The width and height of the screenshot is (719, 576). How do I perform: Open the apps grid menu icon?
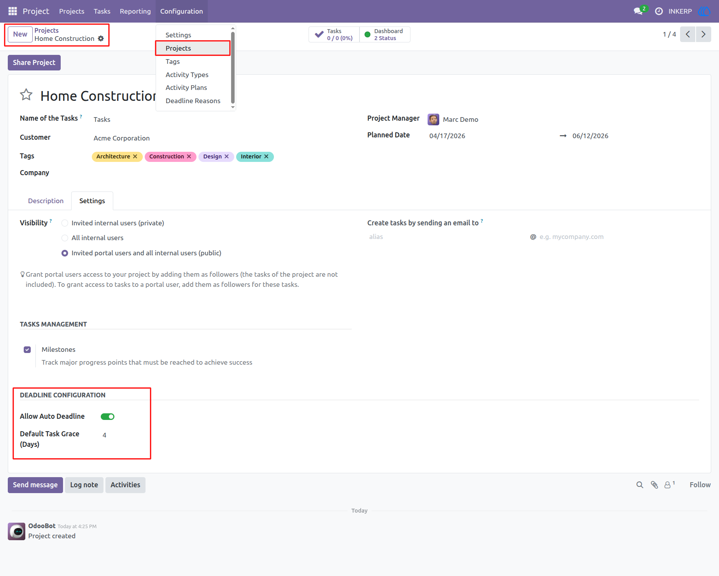[x=12, y=11]
